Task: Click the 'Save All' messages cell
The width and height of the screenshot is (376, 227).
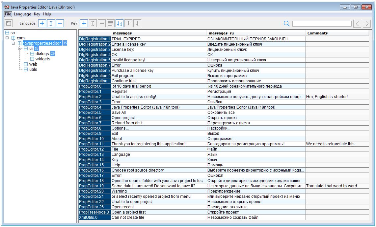Action: pos(159,113)
